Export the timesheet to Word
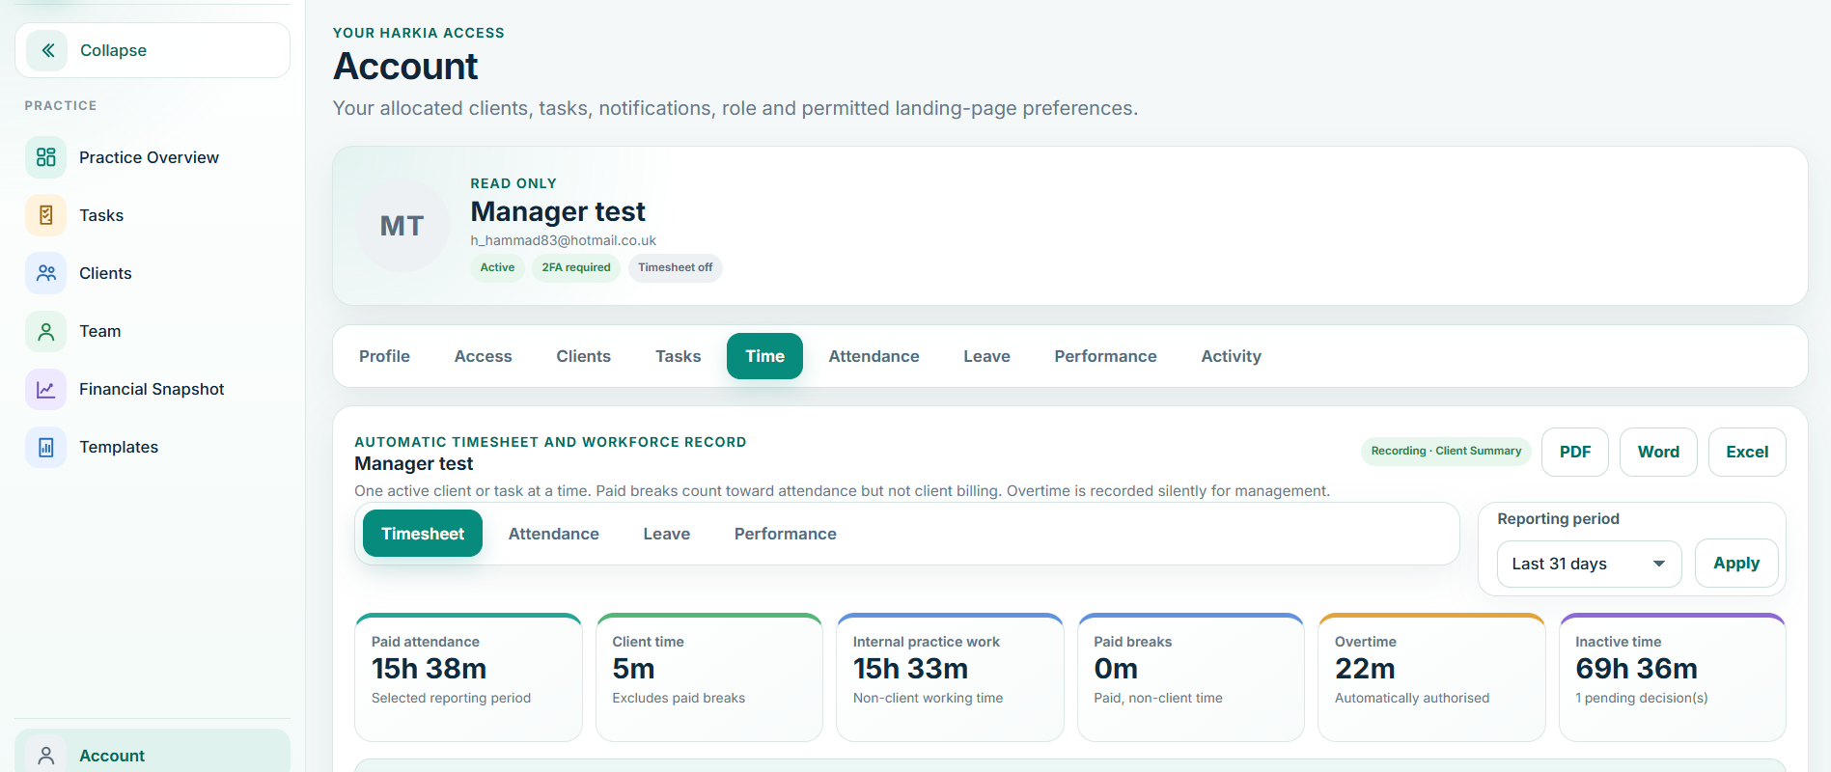 1658,452
